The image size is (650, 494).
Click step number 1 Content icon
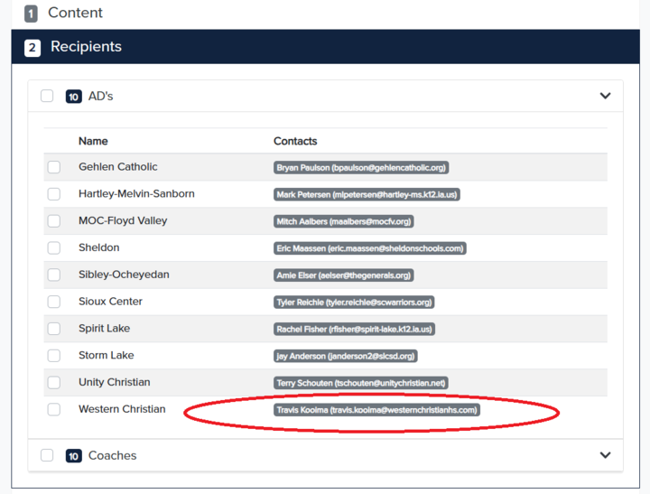click(32, 14)
